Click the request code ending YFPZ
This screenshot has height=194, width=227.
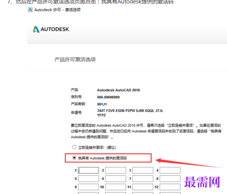(x=101, y=115)
